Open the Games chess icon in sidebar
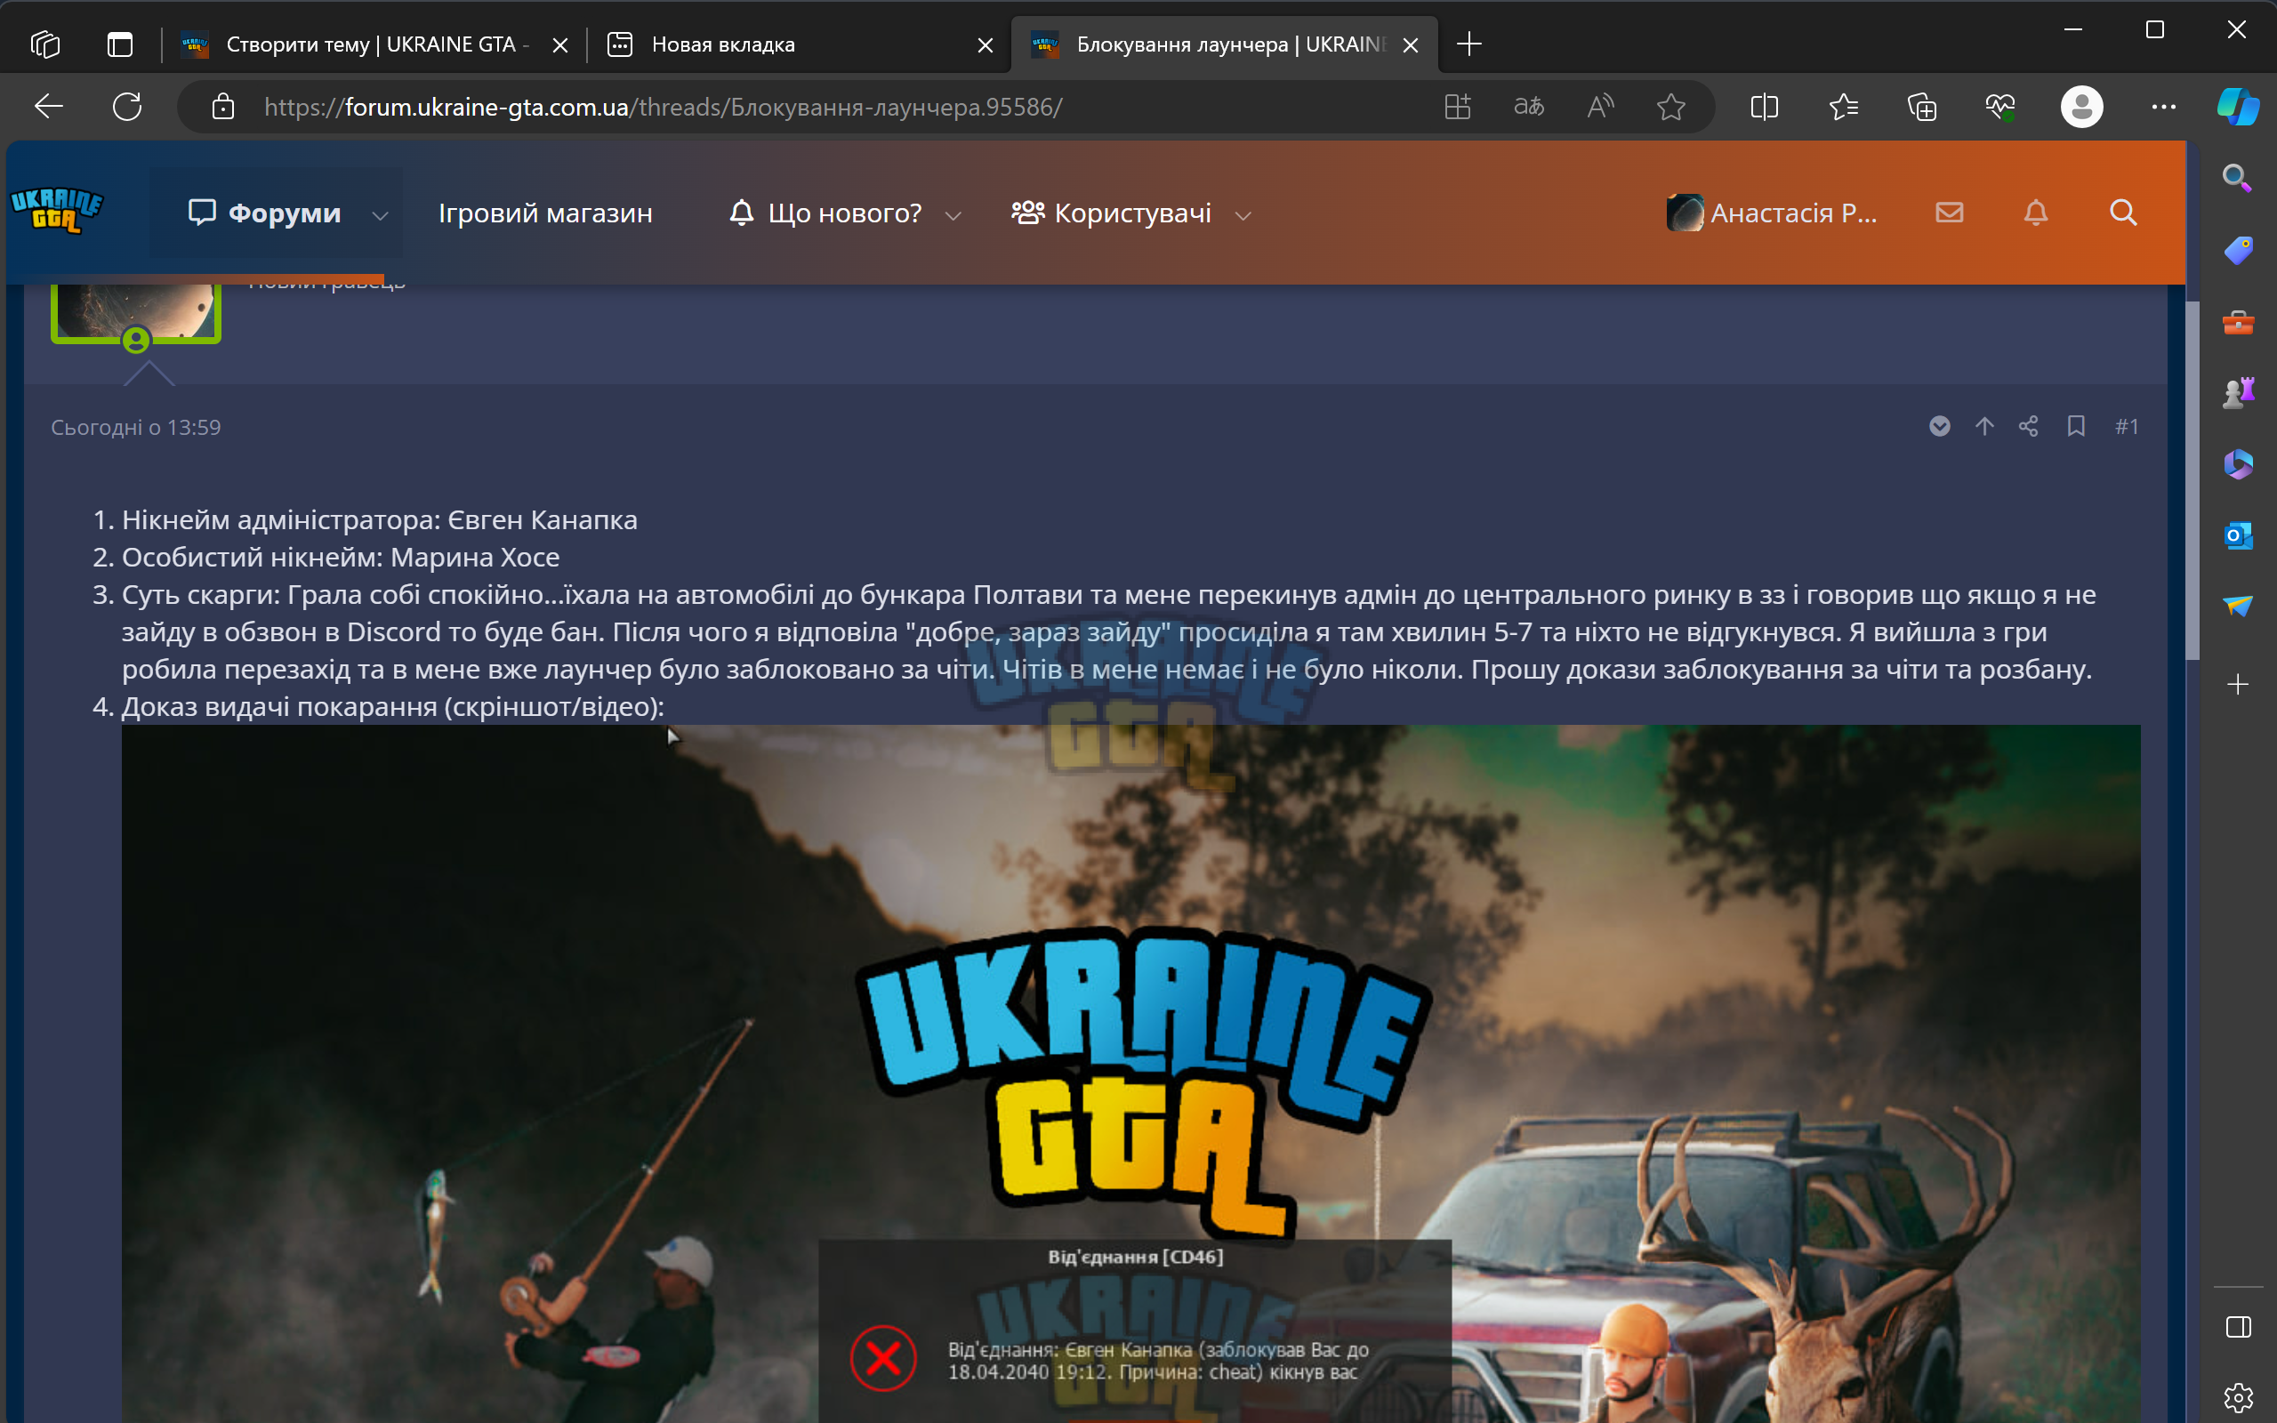2277x1423 pixels. [2238, 392]
